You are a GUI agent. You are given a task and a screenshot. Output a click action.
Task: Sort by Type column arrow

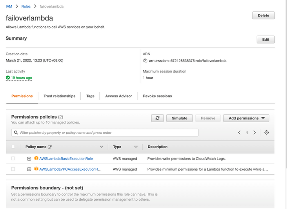pyautogui.click(x=136, y=147)
